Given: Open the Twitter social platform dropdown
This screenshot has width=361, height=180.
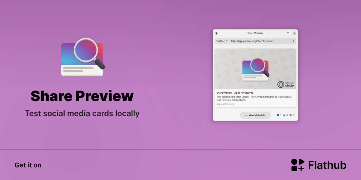Looking at the screenshot, I should pyautogui.click(x=222, y=41).
